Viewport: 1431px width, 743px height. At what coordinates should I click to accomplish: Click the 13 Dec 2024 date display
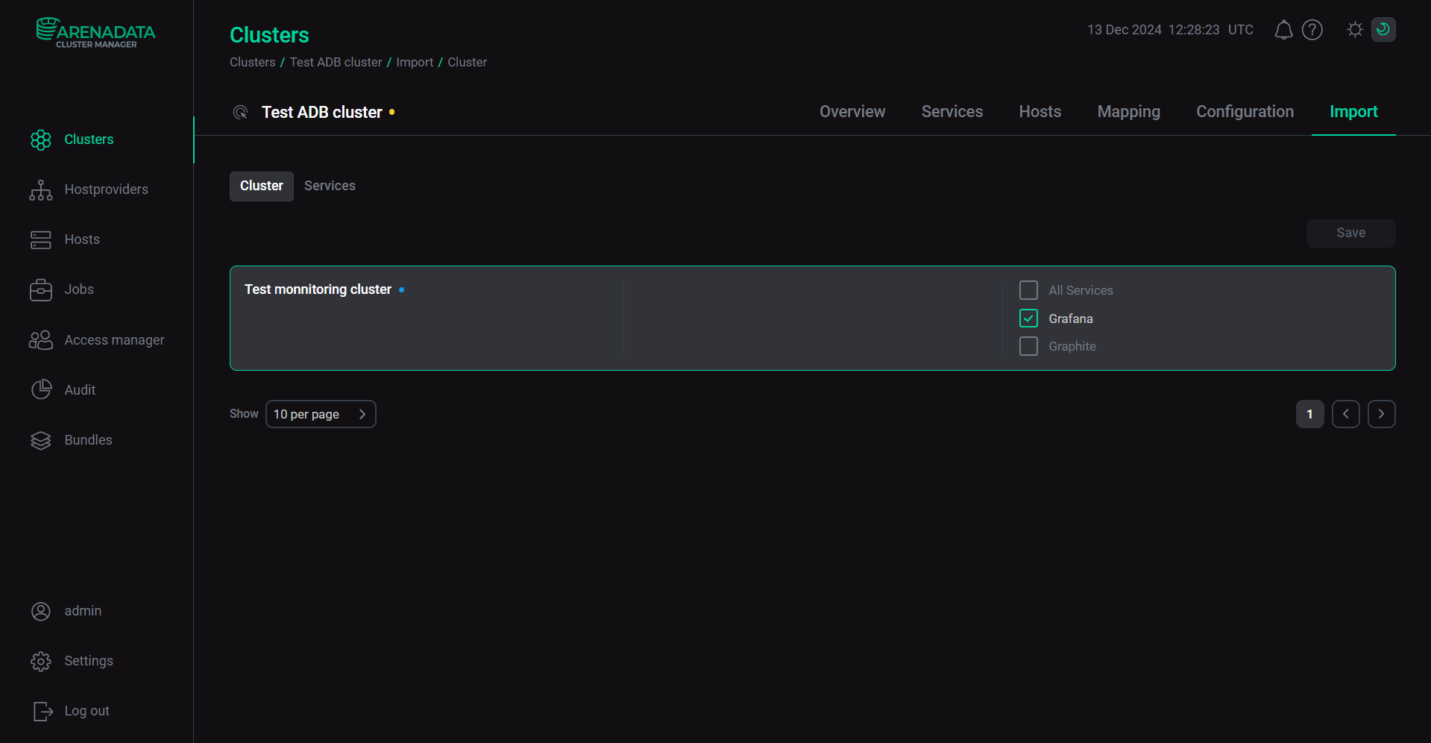pyautogui.click(x=1125, y=30)
